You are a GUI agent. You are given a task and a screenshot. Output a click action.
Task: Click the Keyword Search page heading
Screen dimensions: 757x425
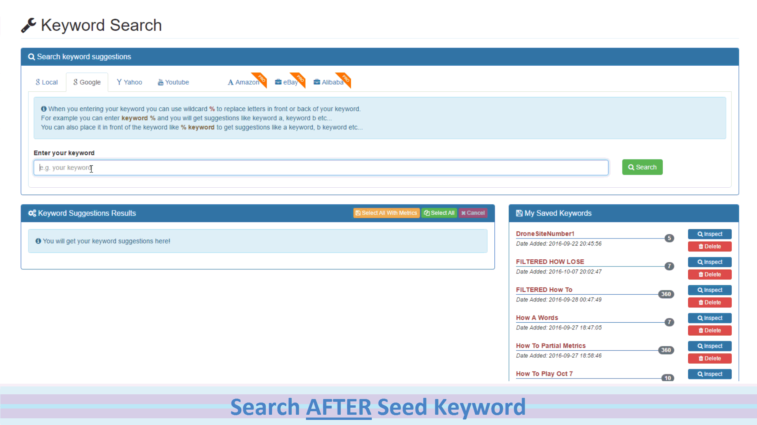click(101, 25)
